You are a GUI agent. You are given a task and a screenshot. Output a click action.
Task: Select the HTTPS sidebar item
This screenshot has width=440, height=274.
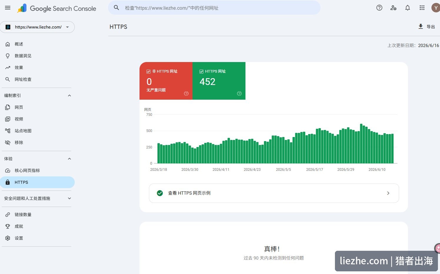tap(37, 182)
